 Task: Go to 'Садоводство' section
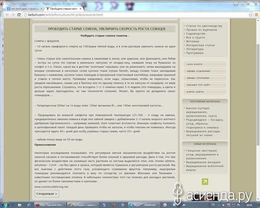[196, 33]
